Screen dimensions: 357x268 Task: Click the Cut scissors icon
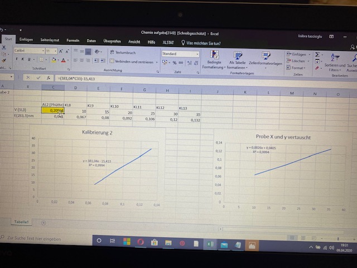[3, 47]
